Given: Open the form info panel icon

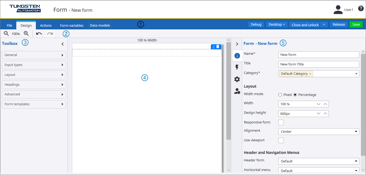Looking at the screenshot, I should (237, 55).
